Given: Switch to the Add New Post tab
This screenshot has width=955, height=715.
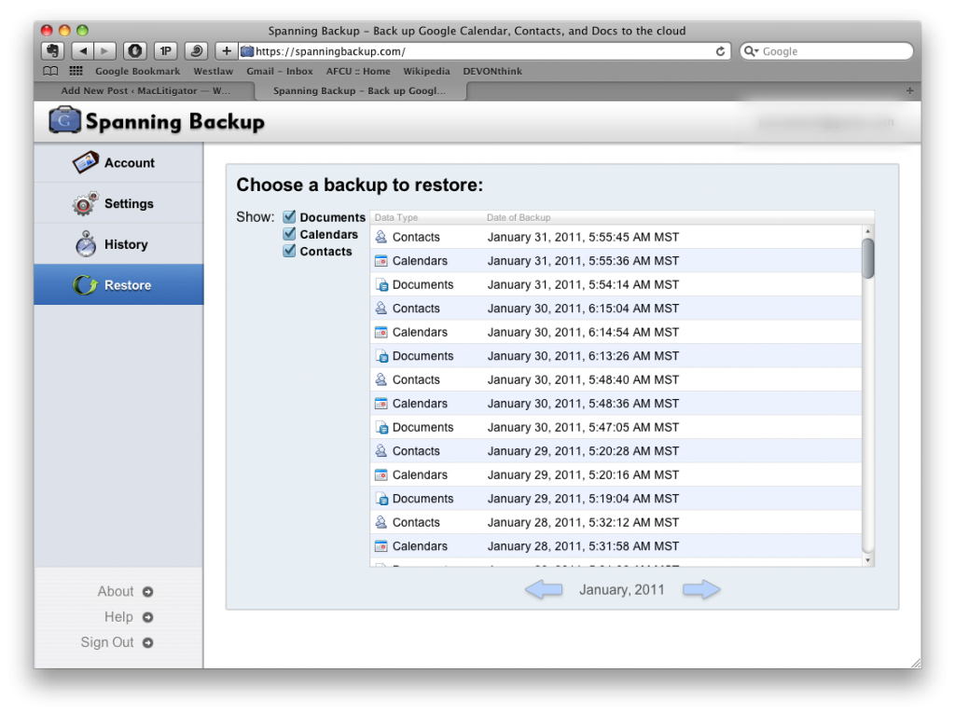Looking at the screenshot, I should [x=145, y=91].
